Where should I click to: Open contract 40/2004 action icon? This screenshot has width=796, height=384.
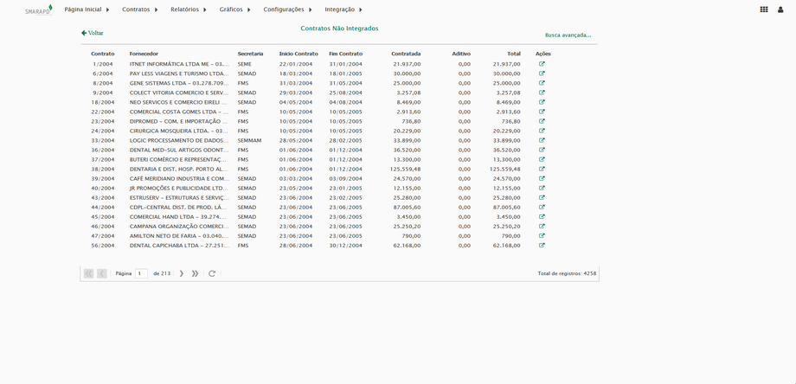542,189
